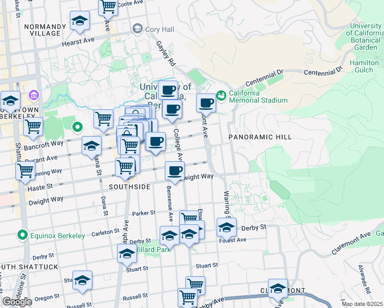This screenshot has height=308, width=384.
Task: Click coffee cup marker over University of California label
Action: tap(168, 90)
